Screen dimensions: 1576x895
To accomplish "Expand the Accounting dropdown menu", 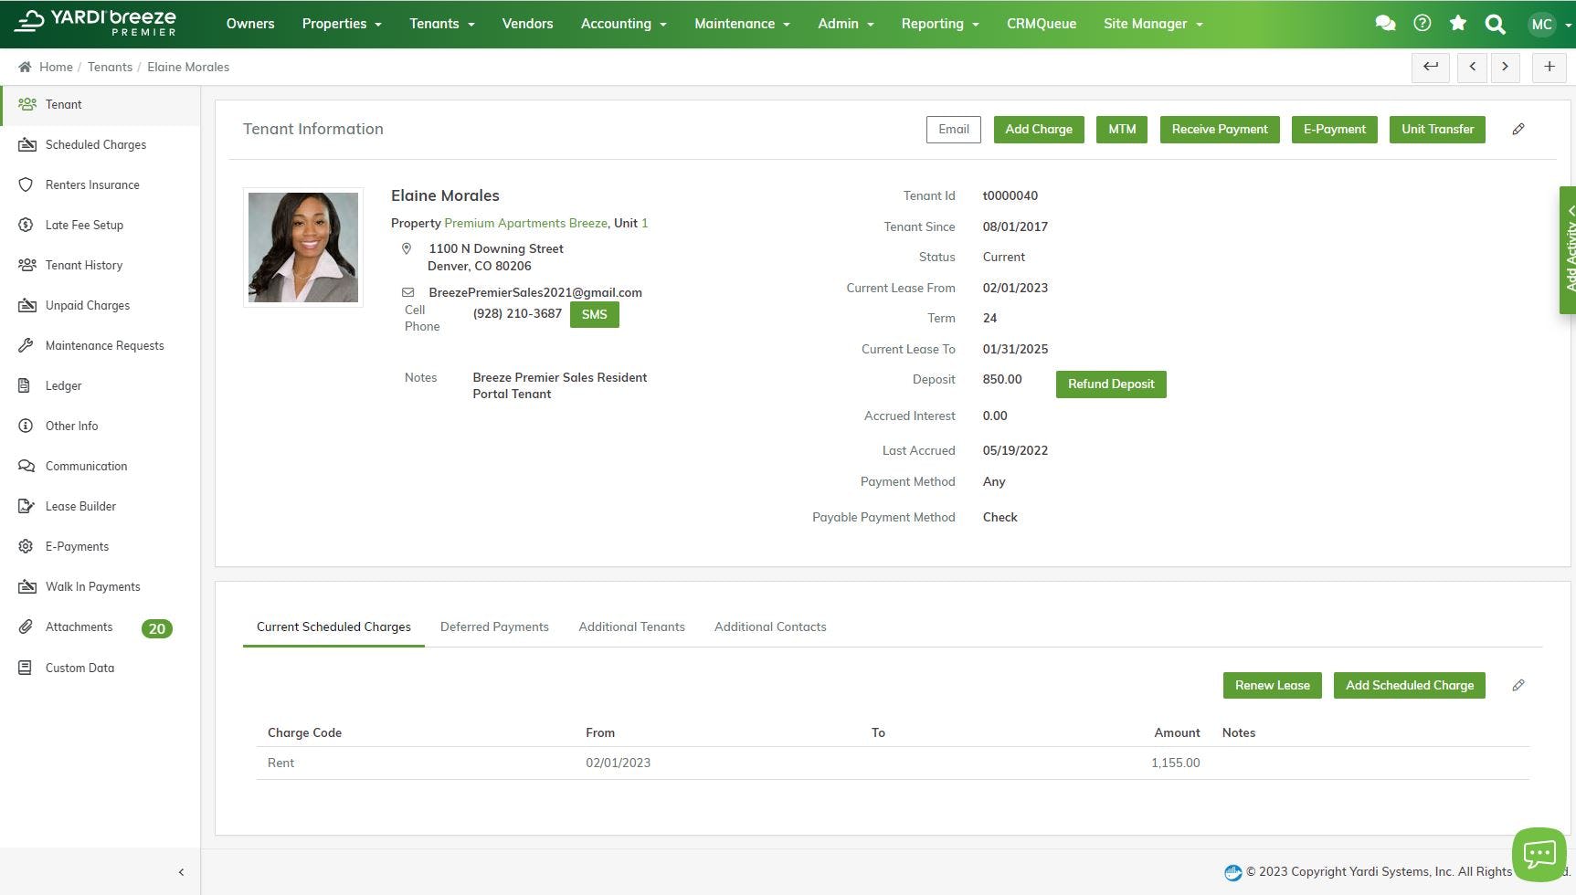I will (x=623, y=24).
